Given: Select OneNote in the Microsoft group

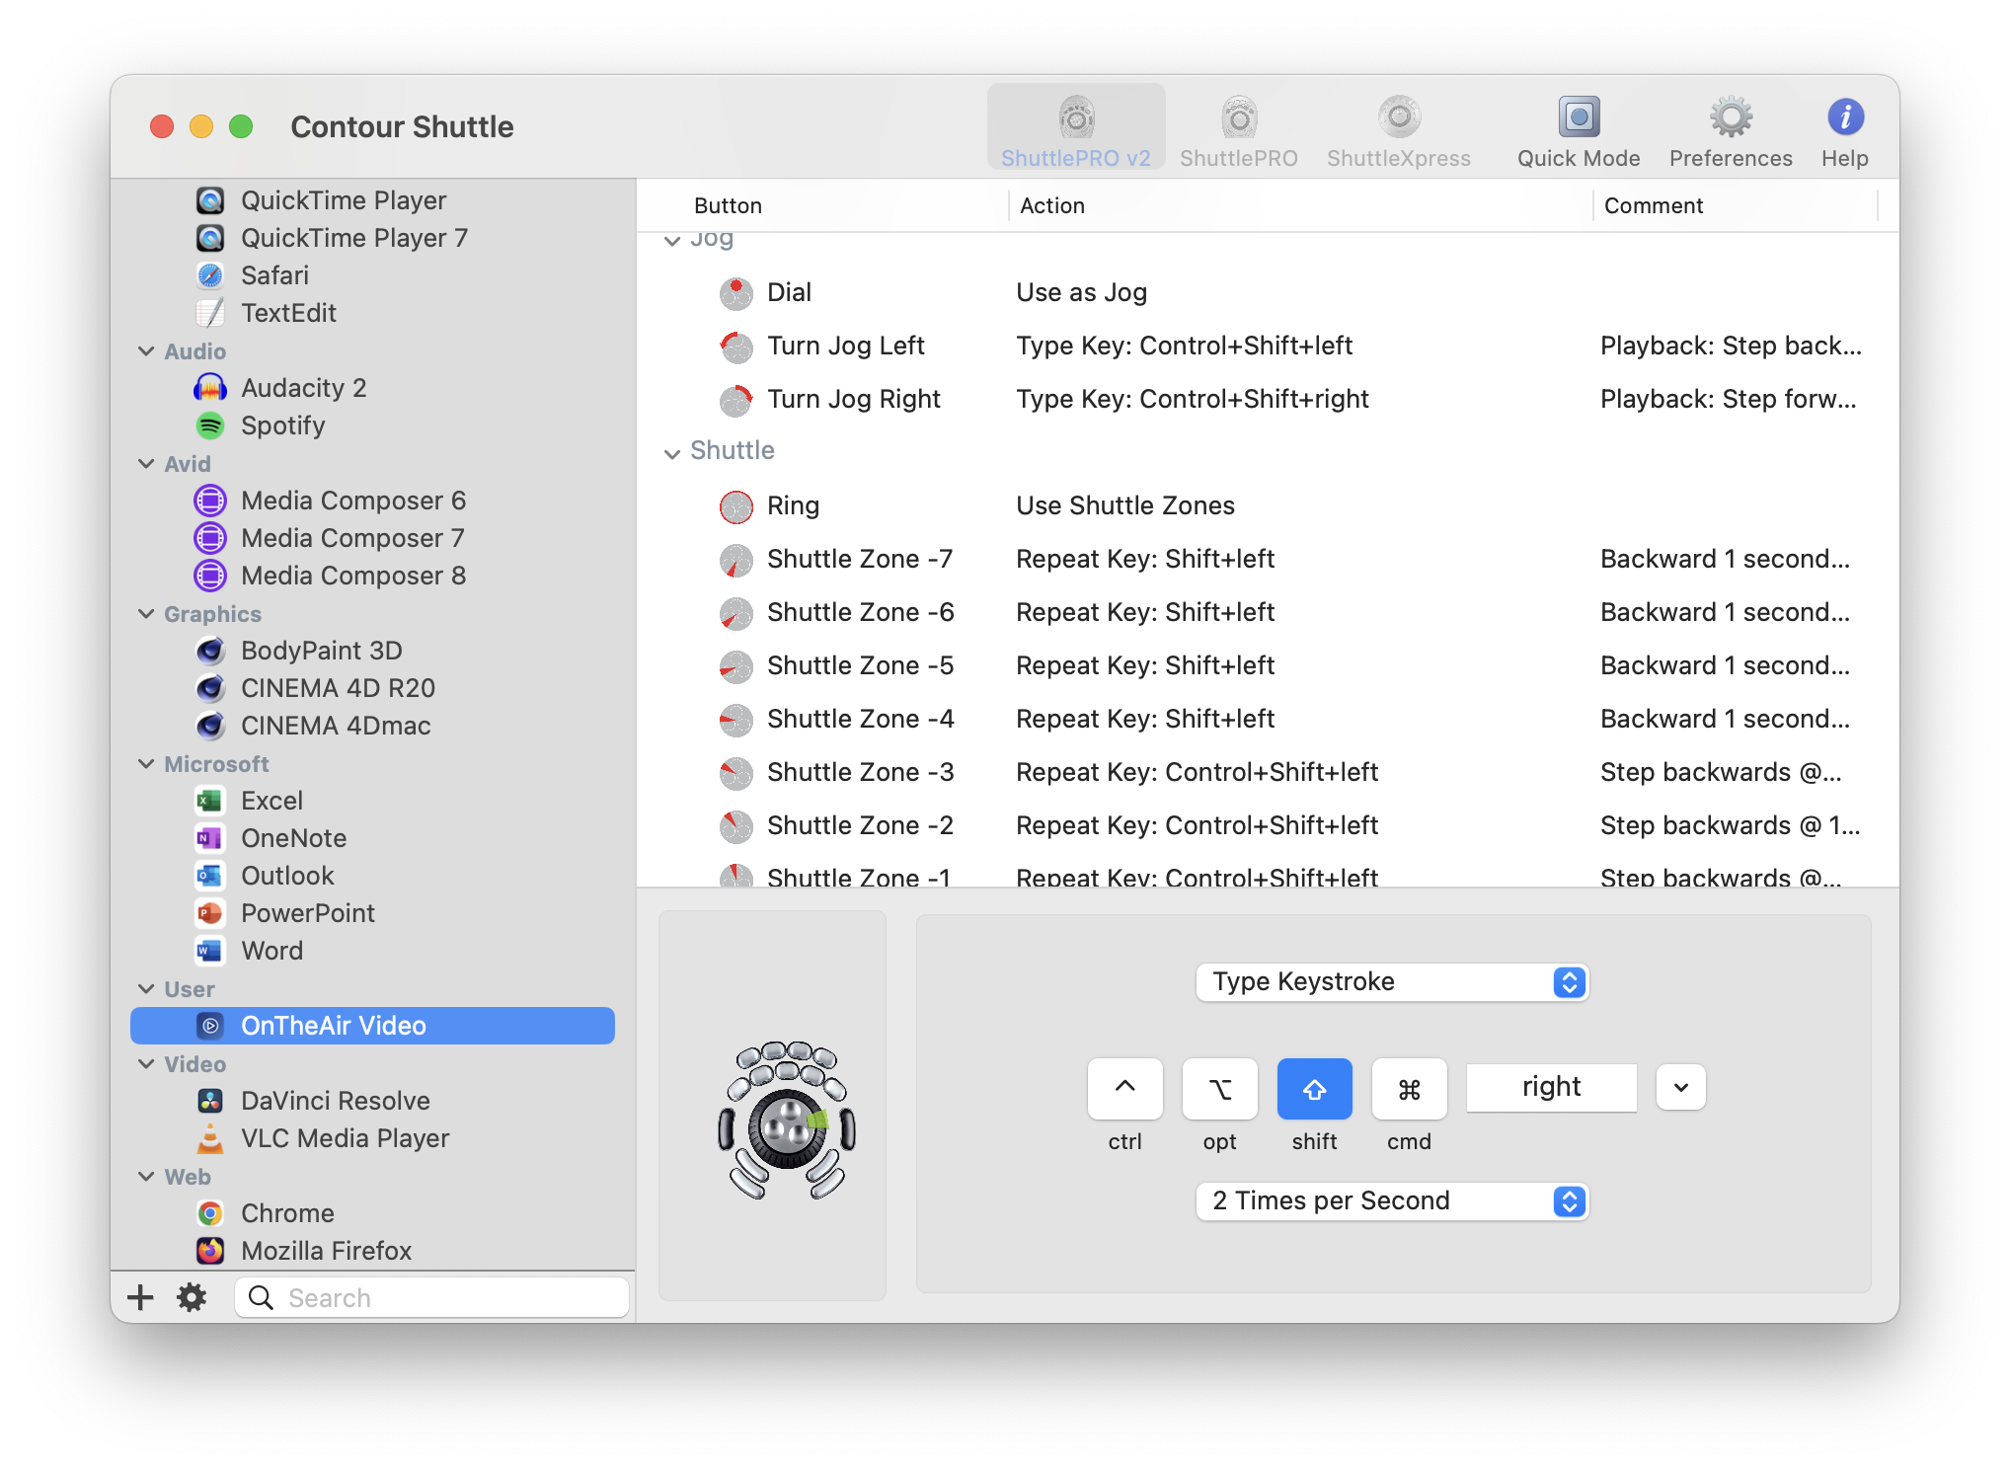Looking at the screenshot, I should (x=372, y=838).
